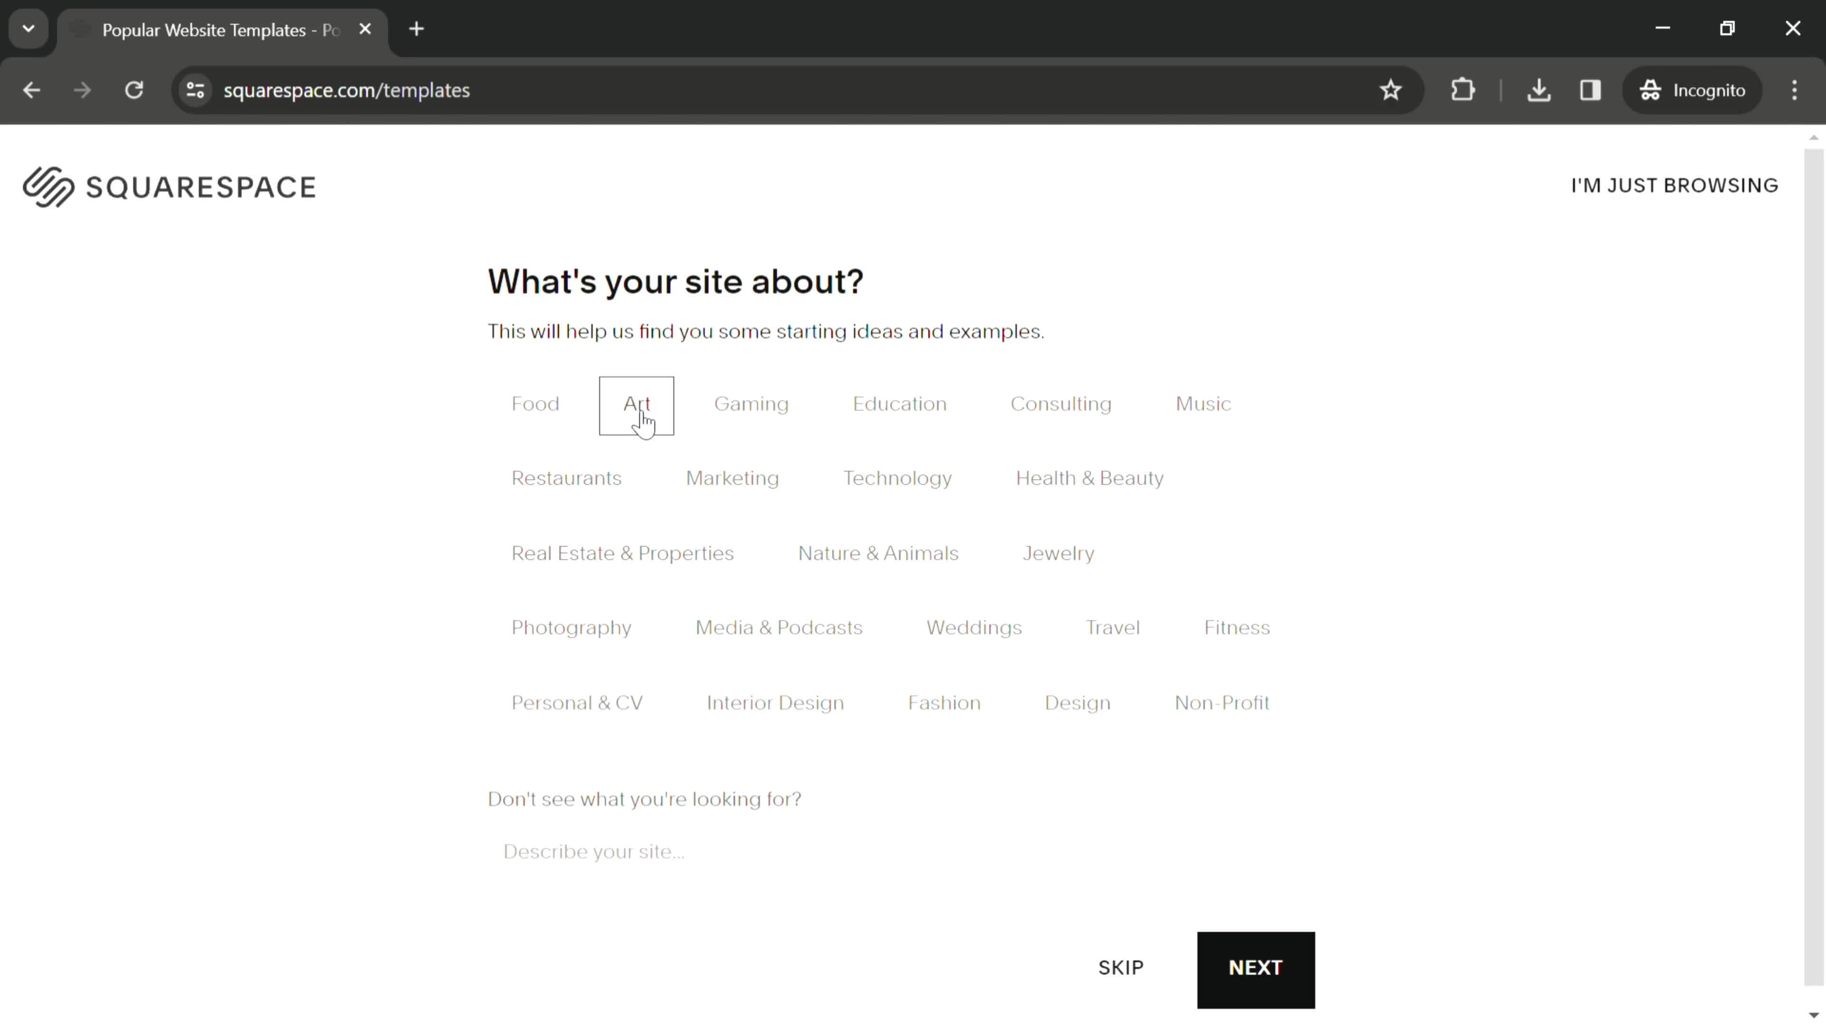Restore down the browser window
The image size is (1826, 1027).
click(1728, 29)
